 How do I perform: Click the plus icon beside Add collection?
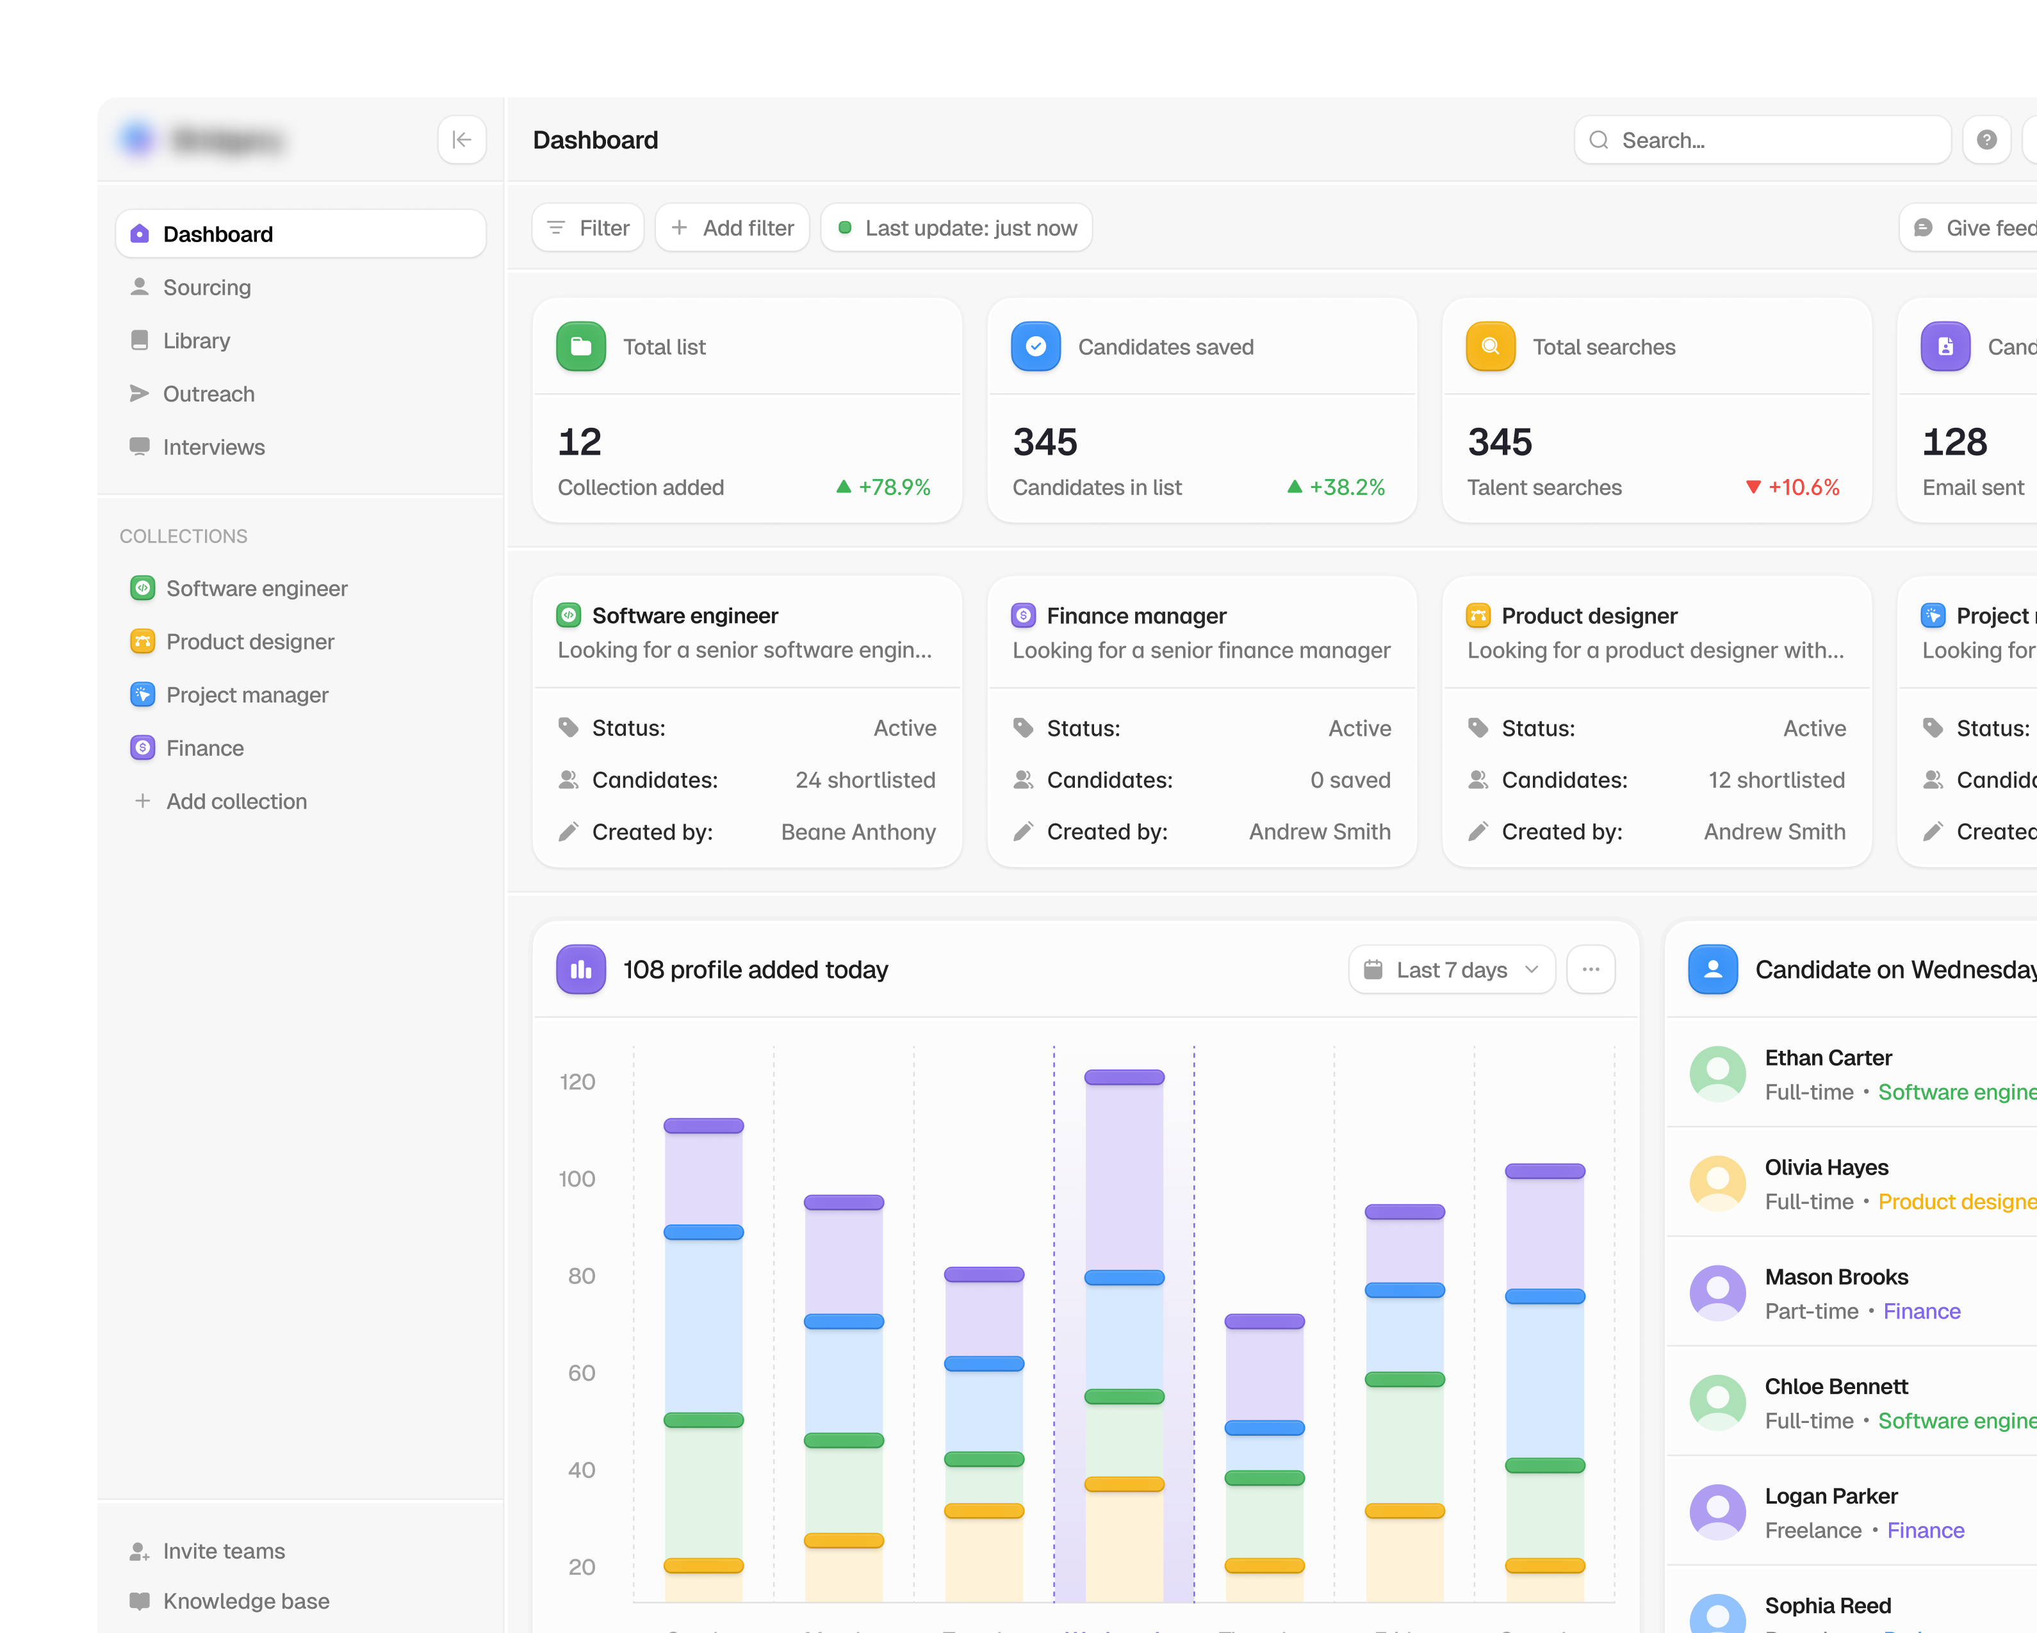pos(143,801)
